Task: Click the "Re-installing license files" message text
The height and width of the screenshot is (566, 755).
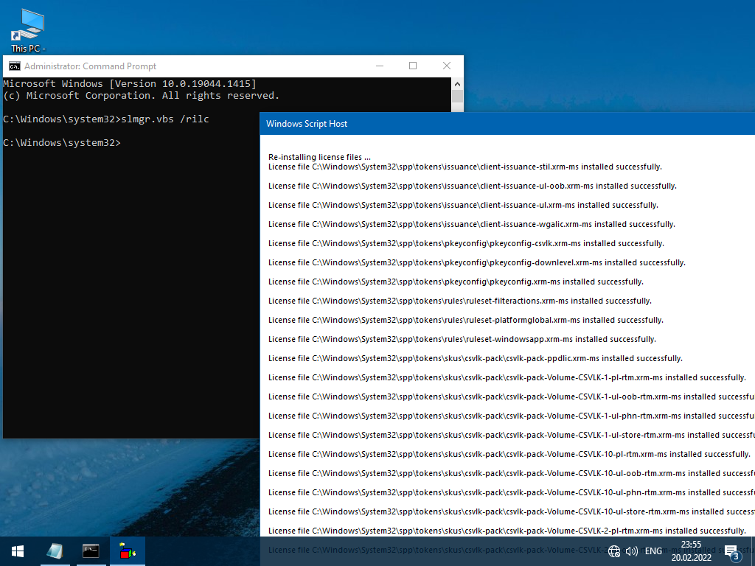Action: [319, 157]
